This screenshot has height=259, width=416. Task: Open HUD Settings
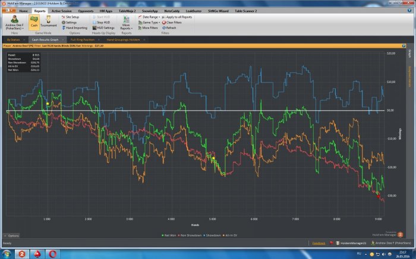point(103,27)
